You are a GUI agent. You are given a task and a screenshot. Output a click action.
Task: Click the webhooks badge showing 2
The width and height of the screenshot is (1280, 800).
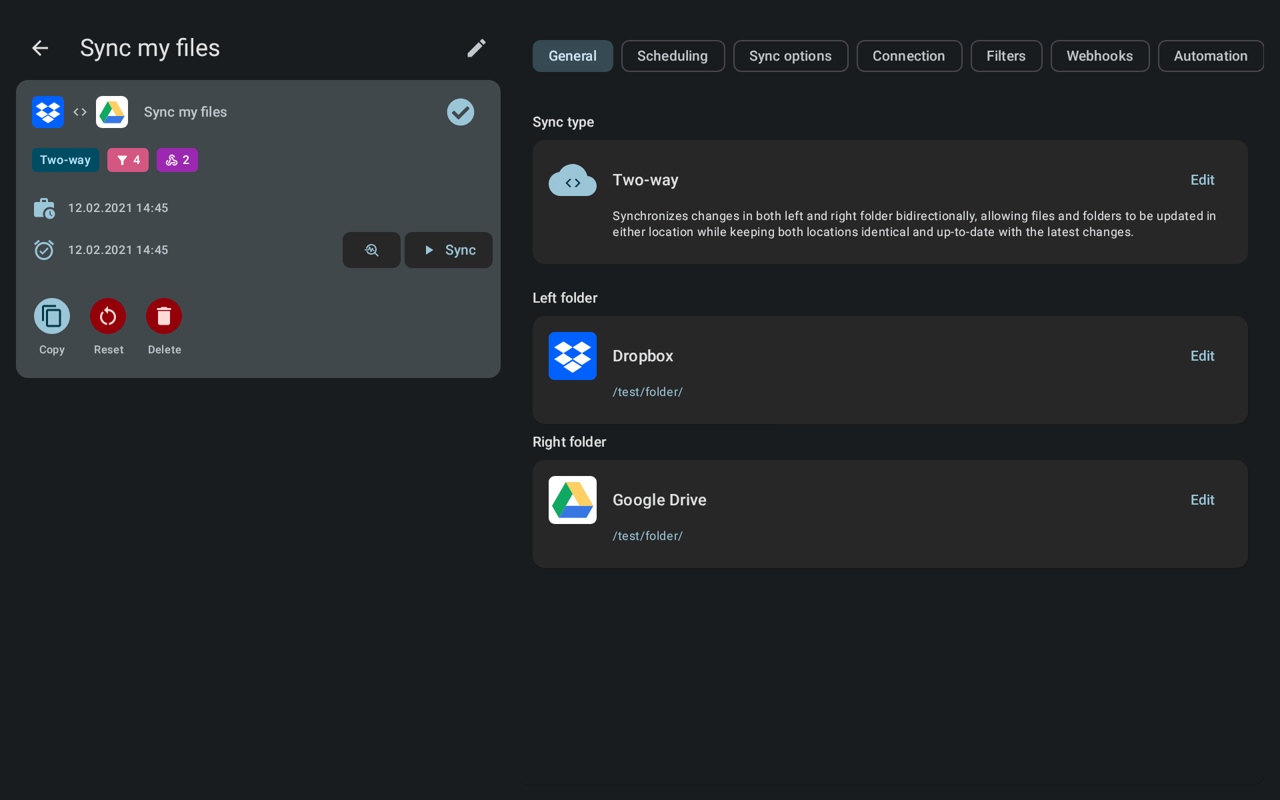[x=177, y=160]
